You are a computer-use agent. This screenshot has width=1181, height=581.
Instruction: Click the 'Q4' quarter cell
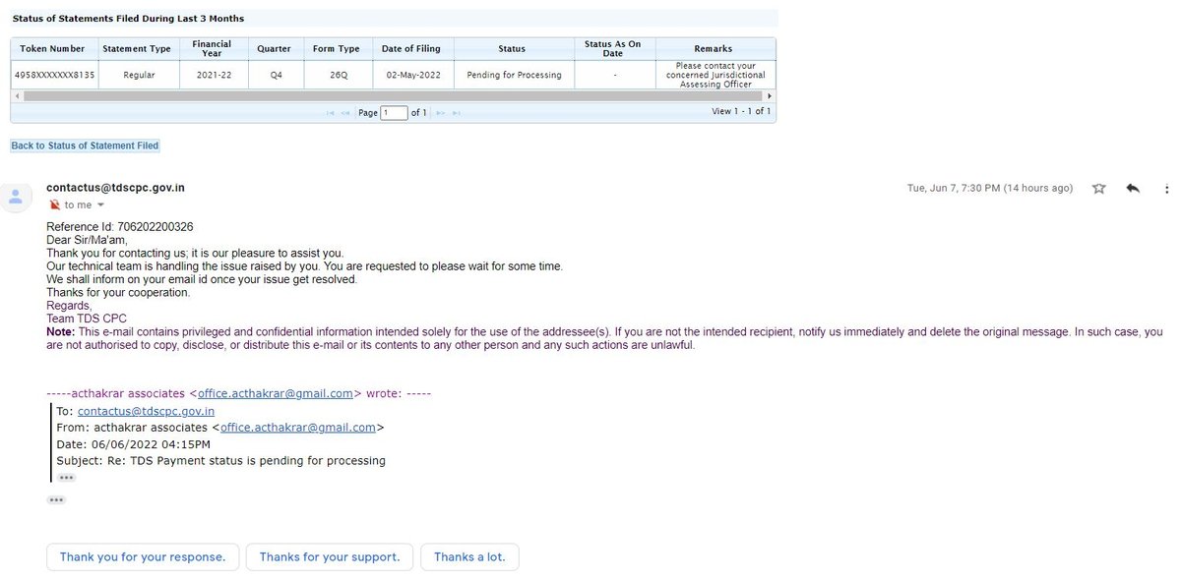(x=277, y=75)
